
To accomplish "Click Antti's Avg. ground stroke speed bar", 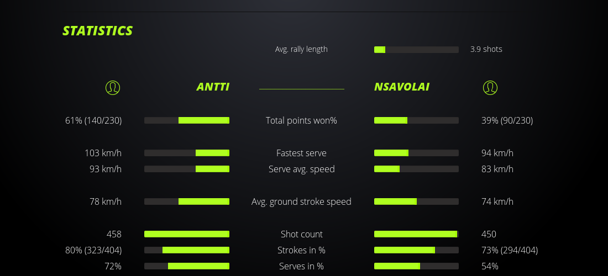I will pos(187,201).
